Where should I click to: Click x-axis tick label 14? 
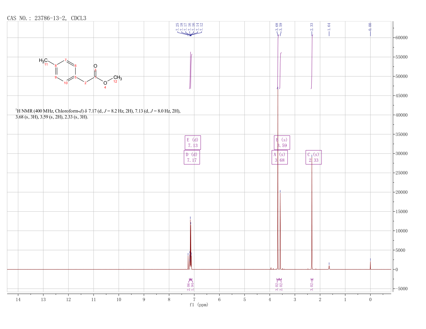point(18,299)
